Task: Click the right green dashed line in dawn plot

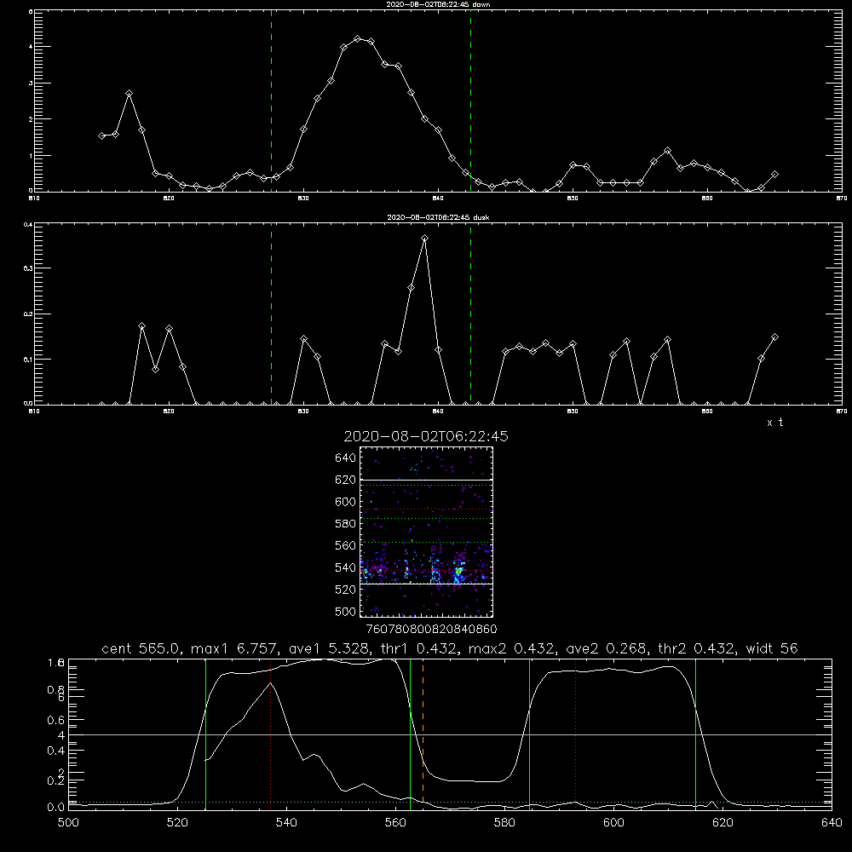Action: pos(470,101)
